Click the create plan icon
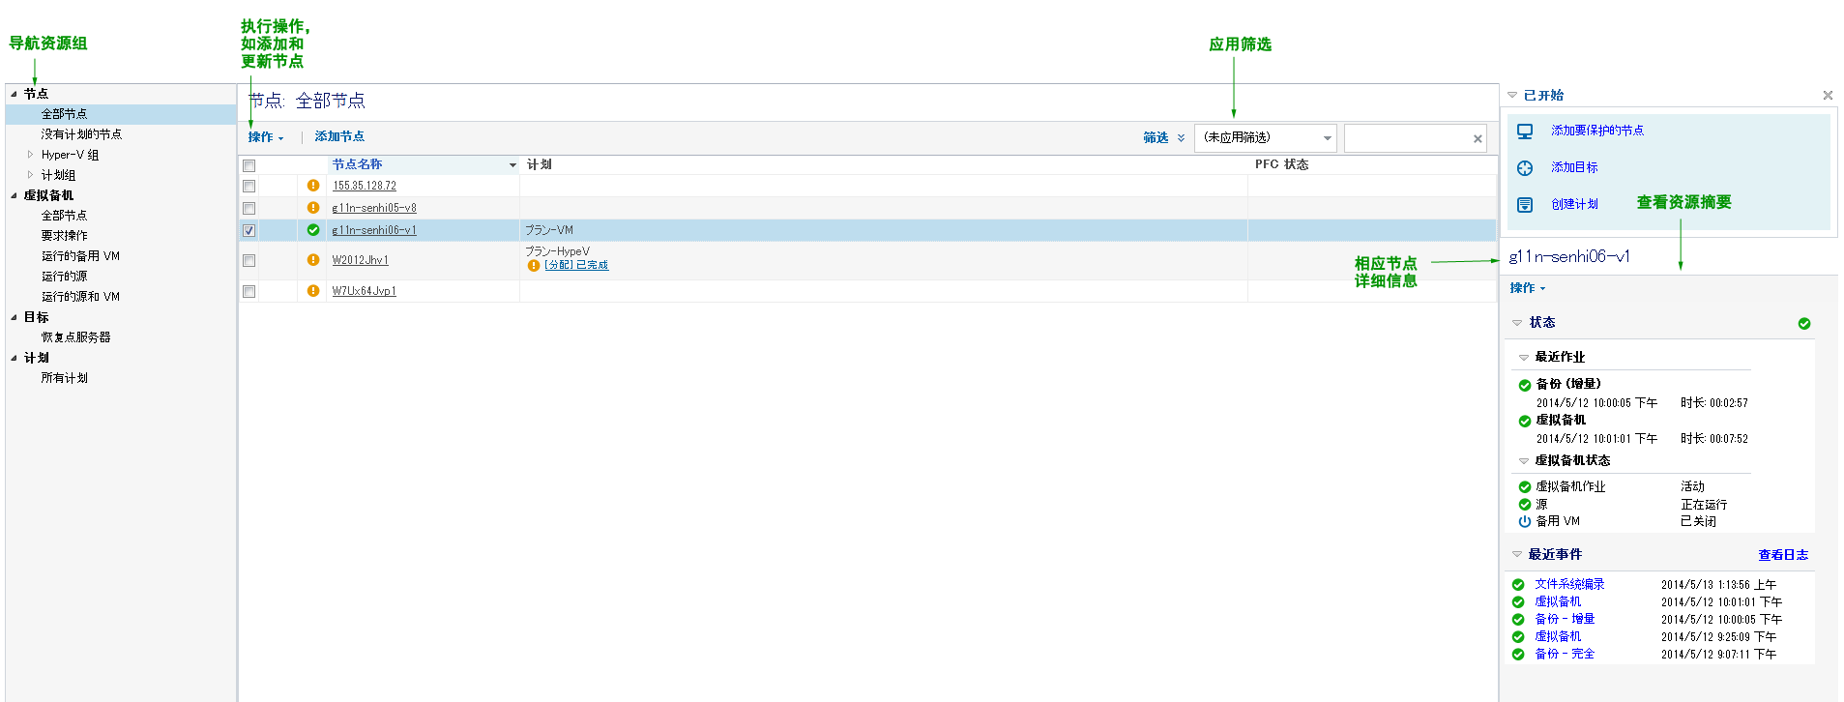The width and height of the screenshot is (1844, 702). 1525,205
